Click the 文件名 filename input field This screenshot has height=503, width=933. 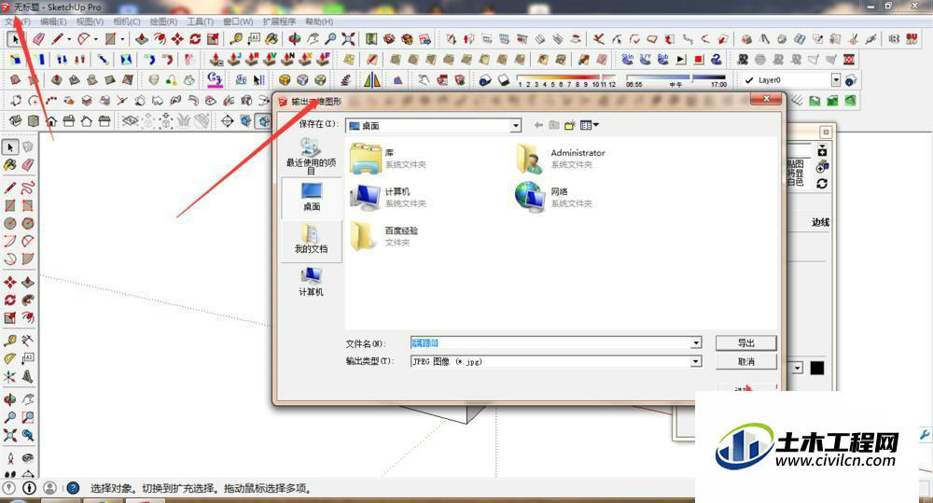(550, 342)
